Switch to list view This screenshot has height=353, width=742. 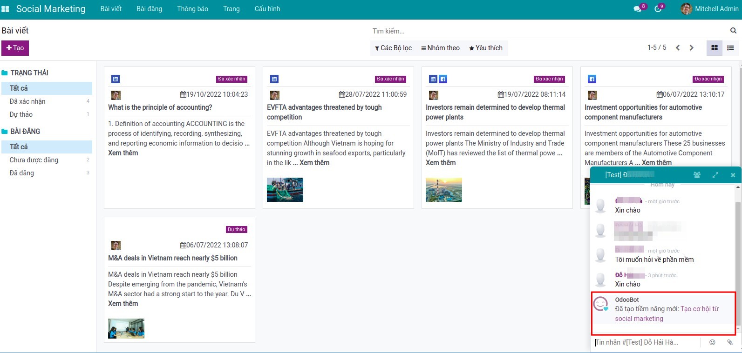click(730, 48)
